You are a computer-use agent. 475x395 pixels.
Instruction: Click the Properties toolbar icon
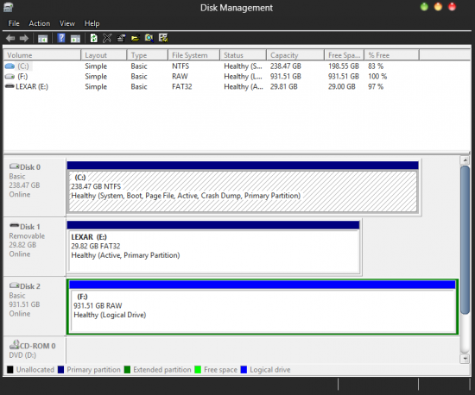[x=121, y=38]
